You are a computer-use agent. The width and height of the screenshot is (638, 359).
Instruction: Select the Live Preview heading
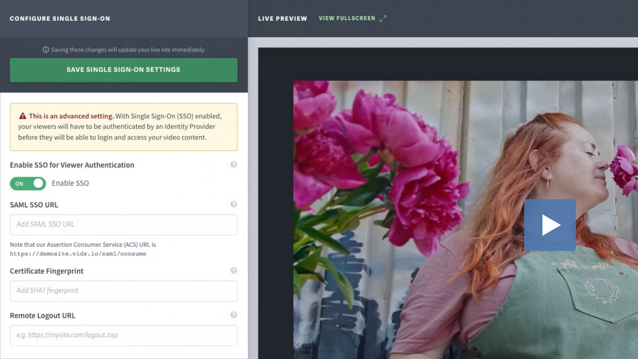282,19
